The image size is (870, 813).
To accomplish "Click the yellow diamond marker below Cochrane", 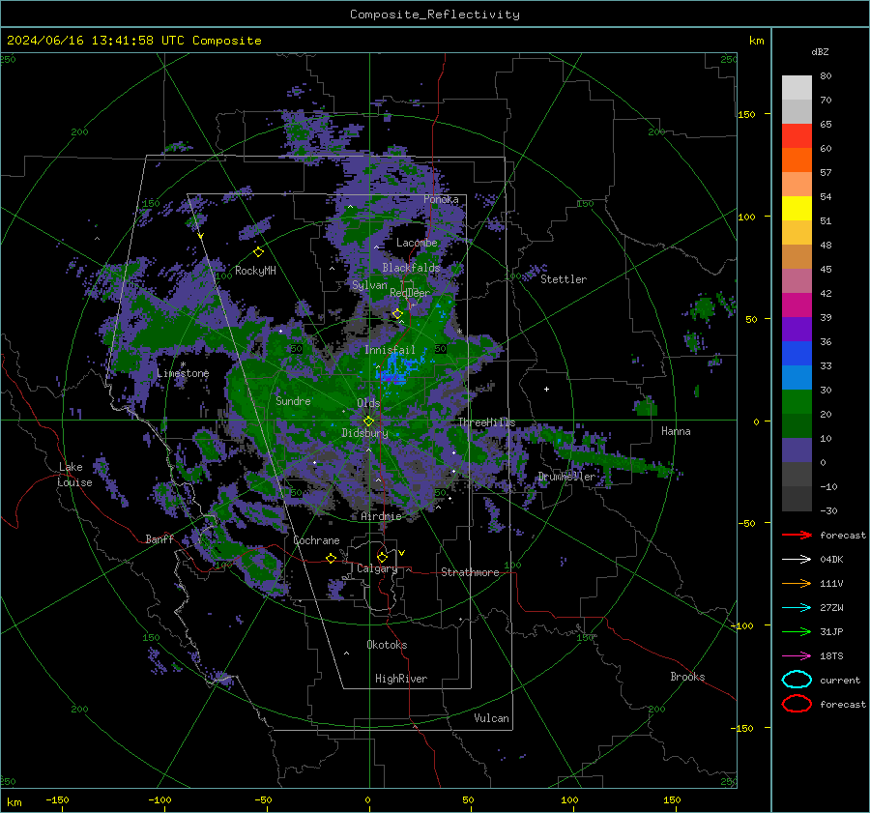I will 332,558.
